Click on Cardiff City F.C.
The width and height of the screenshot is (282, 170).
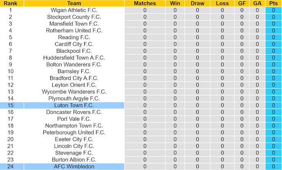pyautogui.click(x=74, y=44)
